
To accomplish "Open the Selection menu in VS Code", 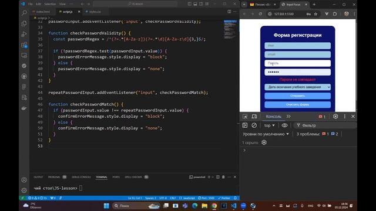I will coord(50,4).
